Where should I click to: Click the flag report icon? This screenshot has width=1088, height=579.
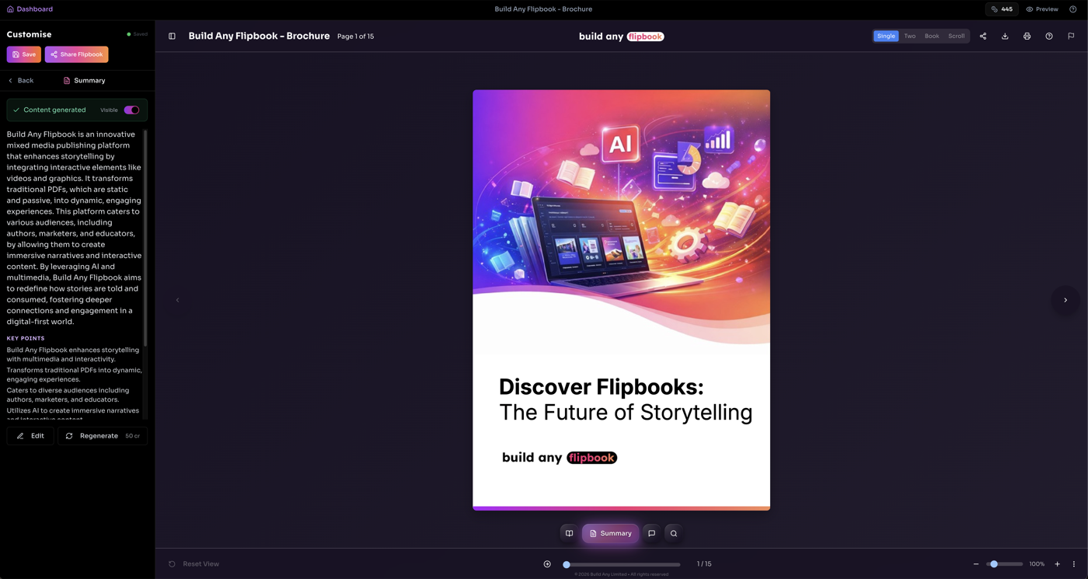point(1071,37)
